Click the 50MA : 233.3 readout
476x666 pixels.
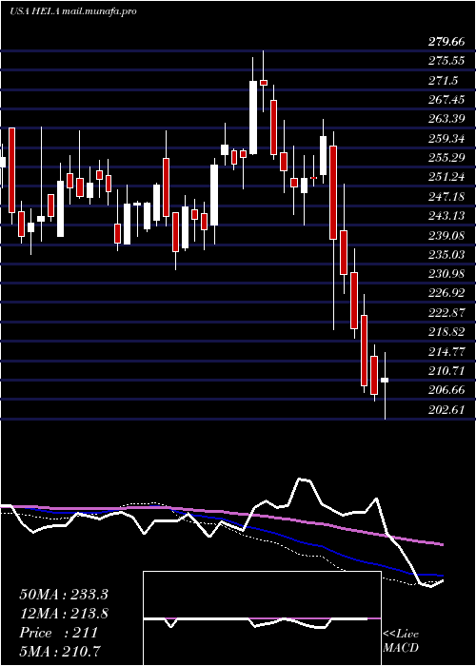63,595
